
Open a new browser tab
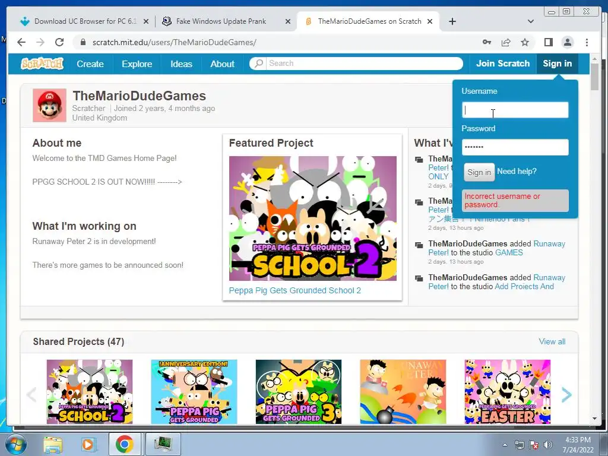tap(452, 21)
